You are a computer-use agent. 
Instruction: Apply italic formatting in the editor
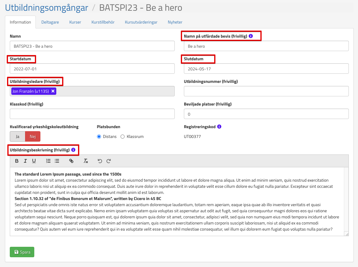click(x=25, y=161)
